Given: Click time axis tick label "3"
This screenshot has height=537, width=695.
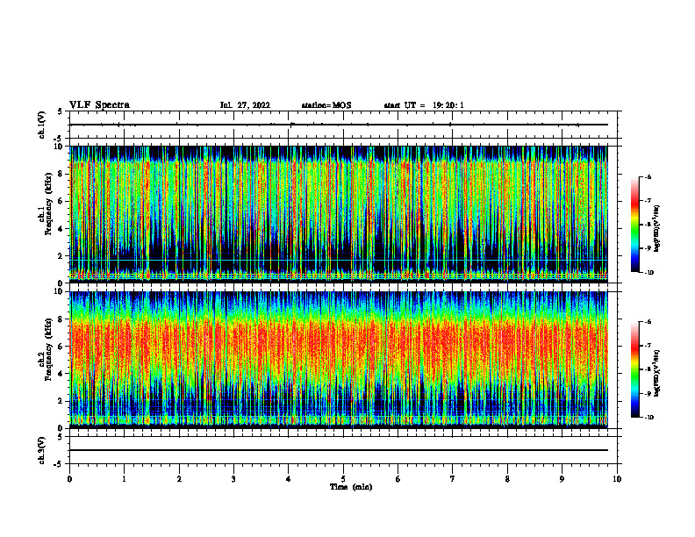Looking at the screenshot, I should point(233,479).
